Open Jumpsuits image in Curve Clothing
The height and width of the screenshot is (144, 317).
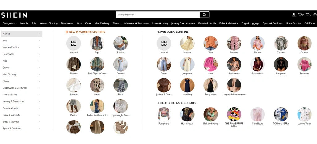[x=187, y=64]
